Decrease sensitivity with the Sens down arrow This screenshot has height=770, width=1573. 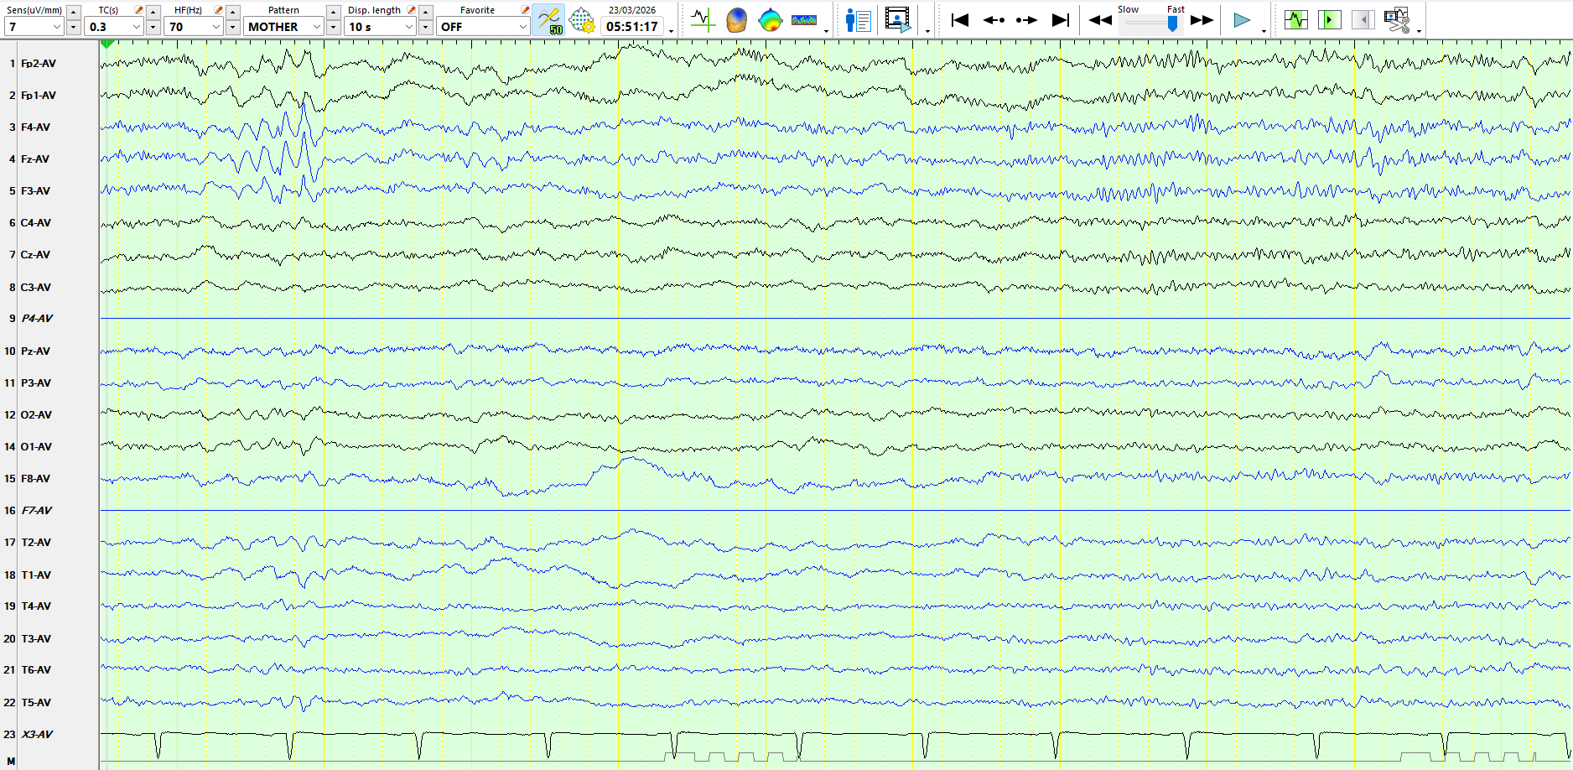coord(74,28)
